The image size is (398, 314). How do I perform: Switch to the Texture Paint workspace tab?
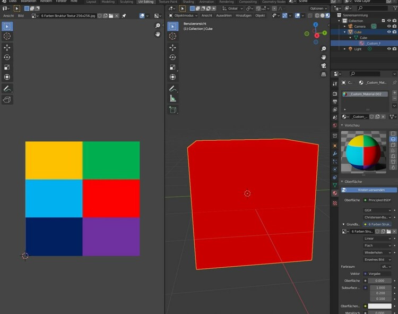[x=168, y=2]
